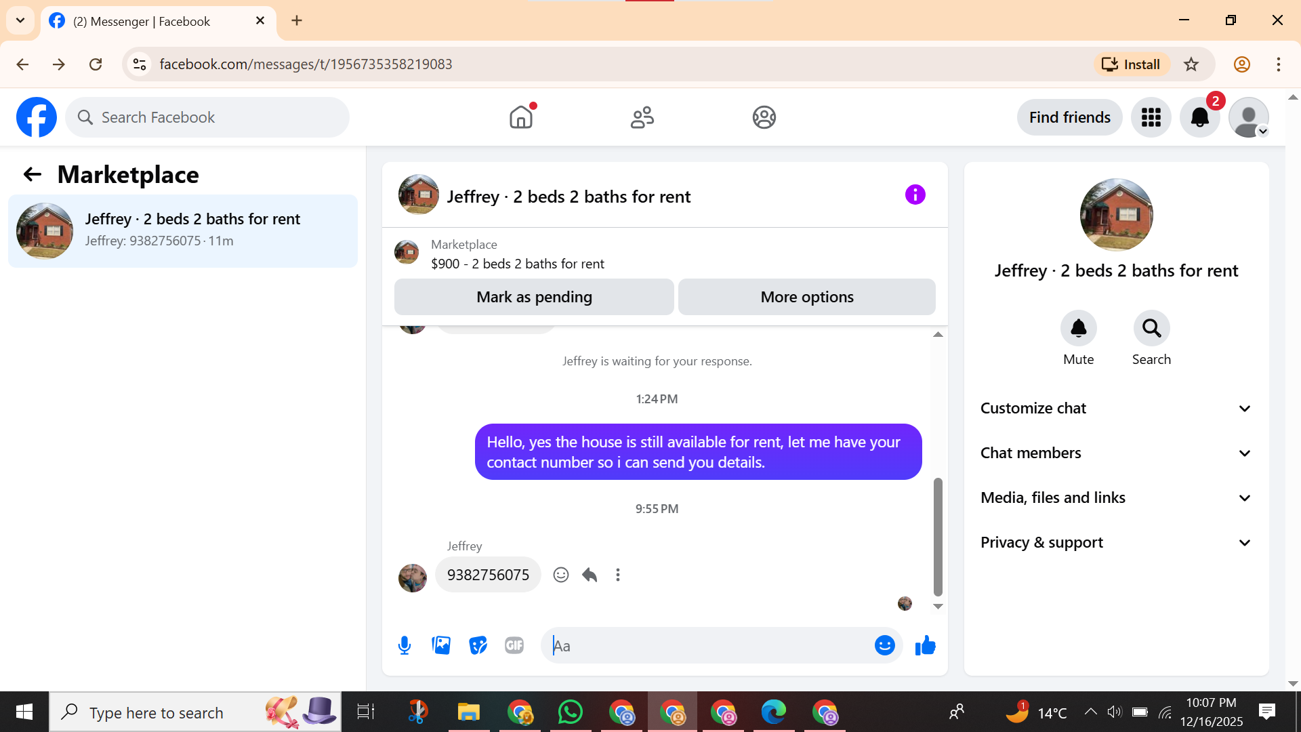Open the Notifications bell icon
Viewport: 1301px width, 732px height.
click(1200, 117)
